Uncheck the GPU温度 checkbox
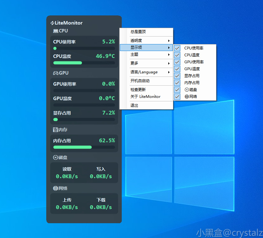The image size is (263, 238). 177,69
